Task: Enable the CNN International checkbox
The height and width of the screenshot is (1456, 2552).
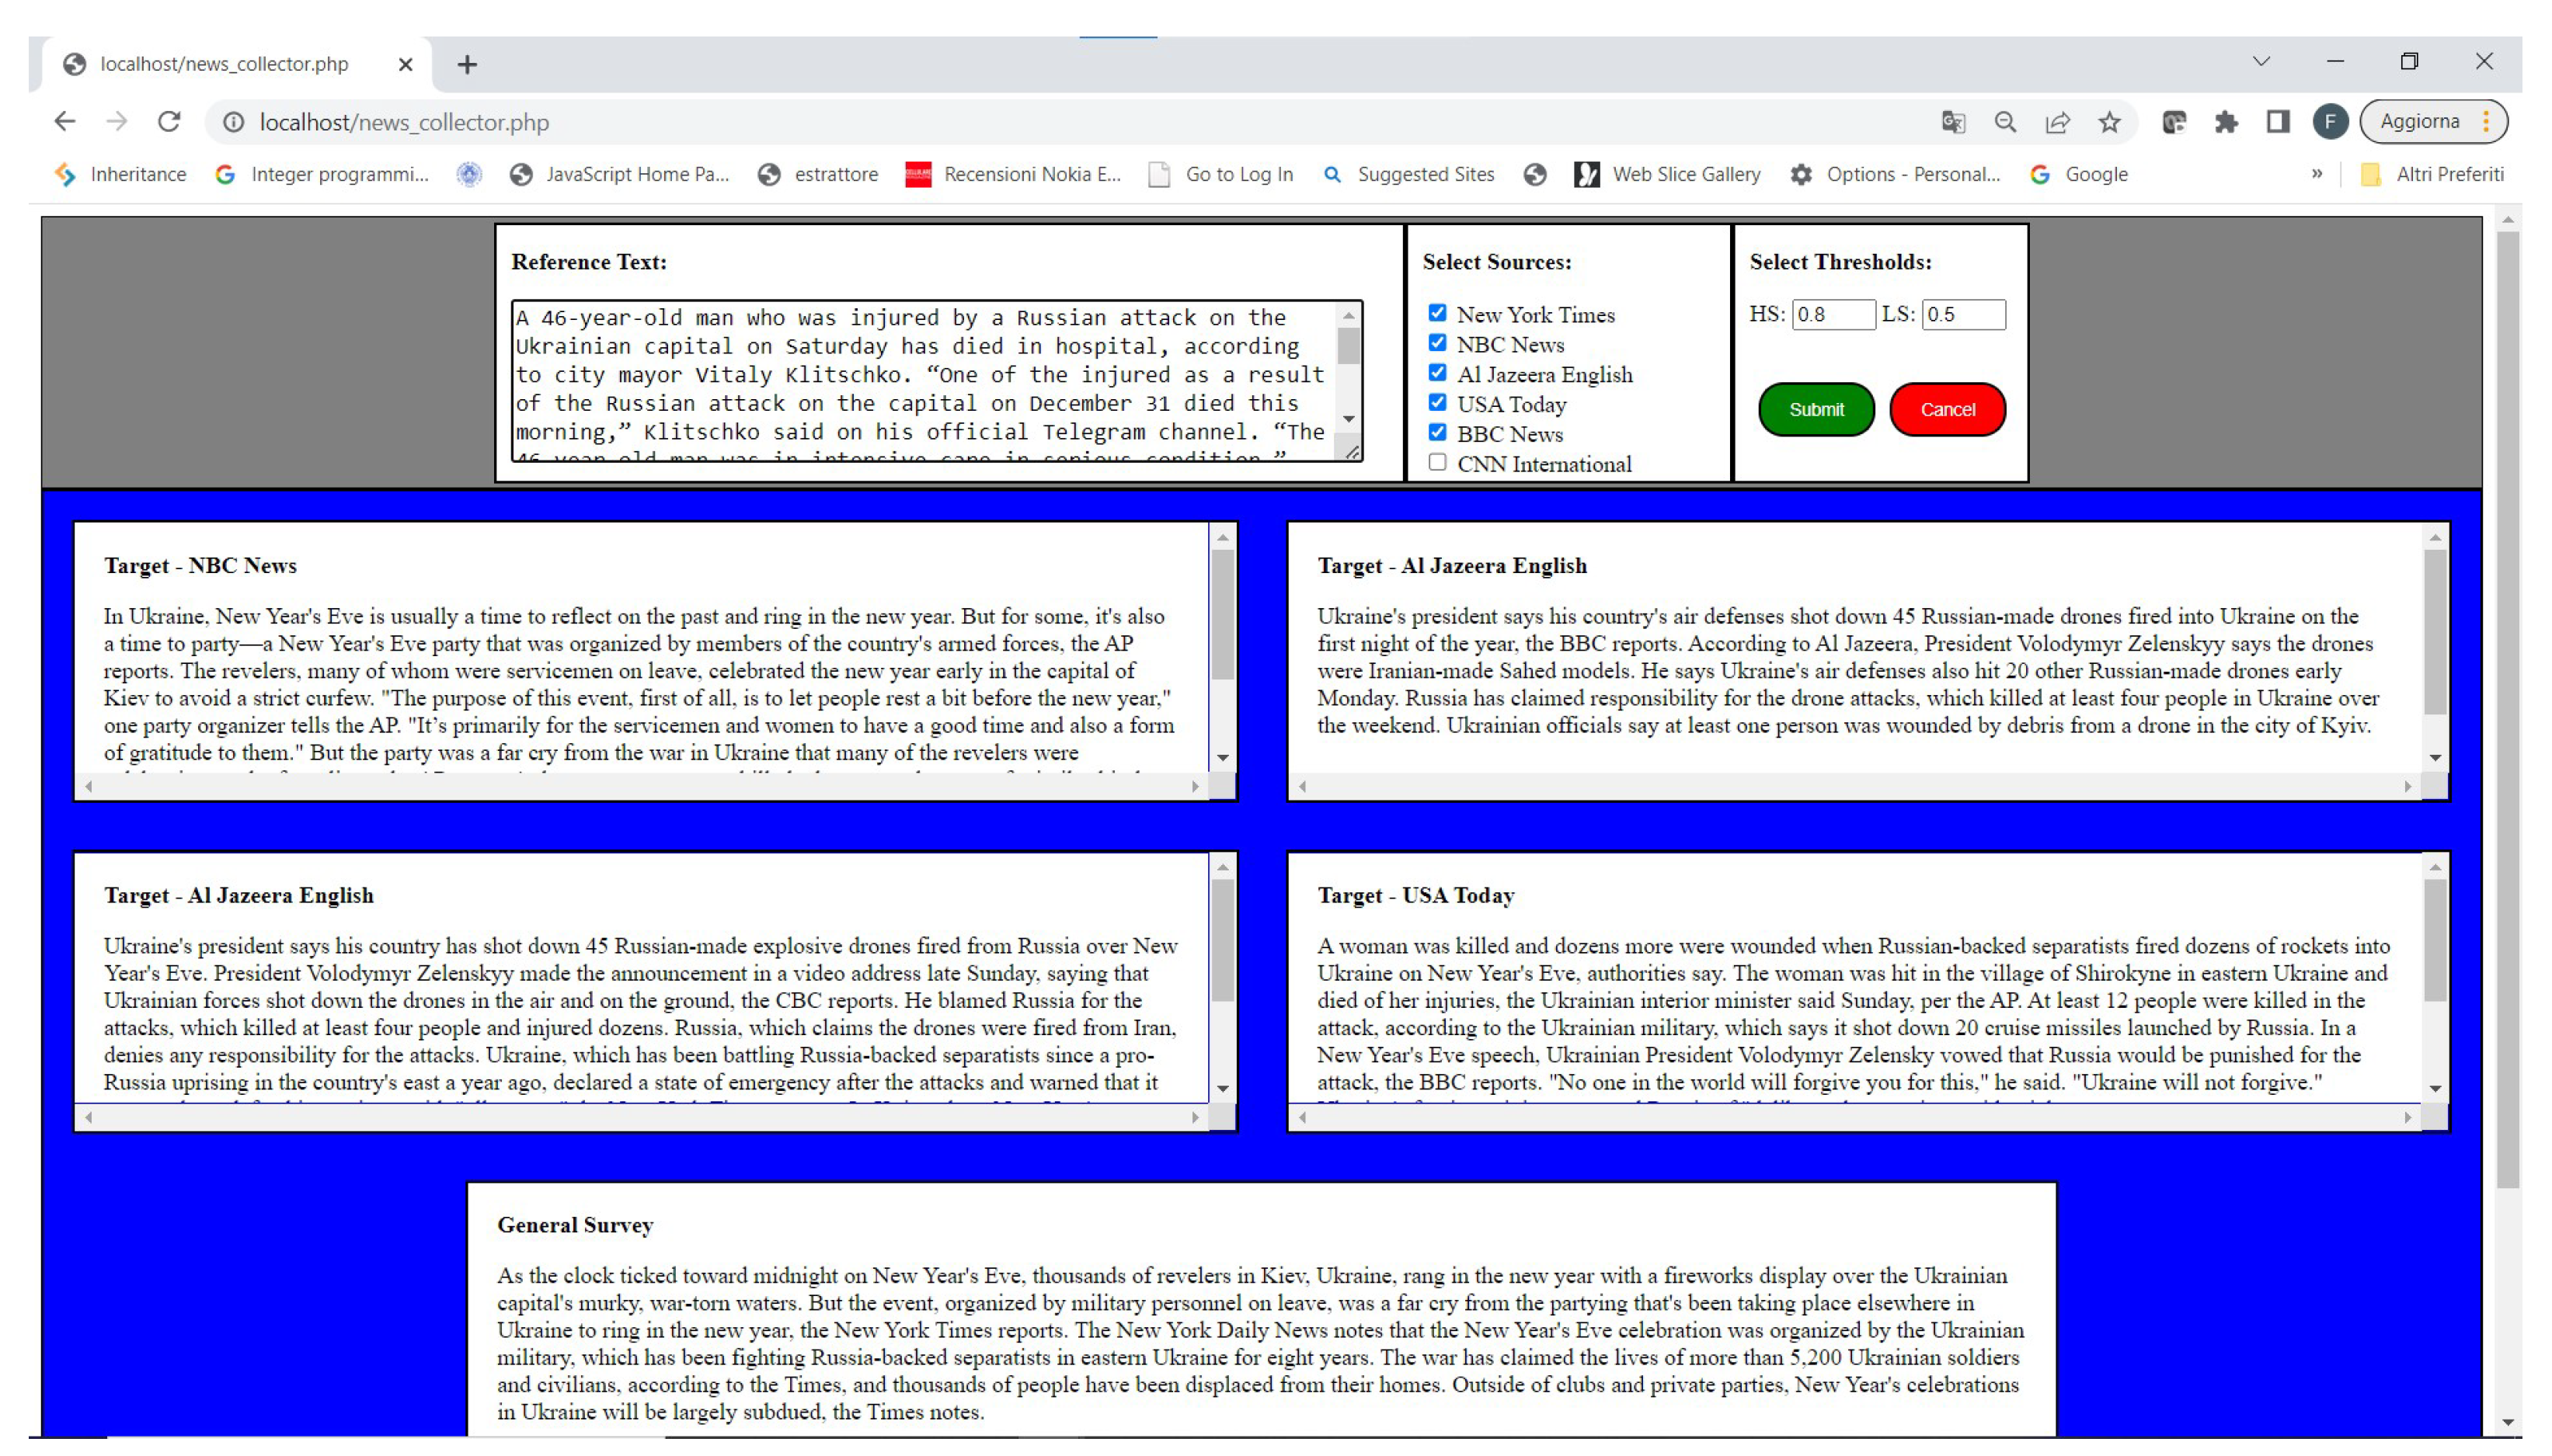Action: 1436,462
